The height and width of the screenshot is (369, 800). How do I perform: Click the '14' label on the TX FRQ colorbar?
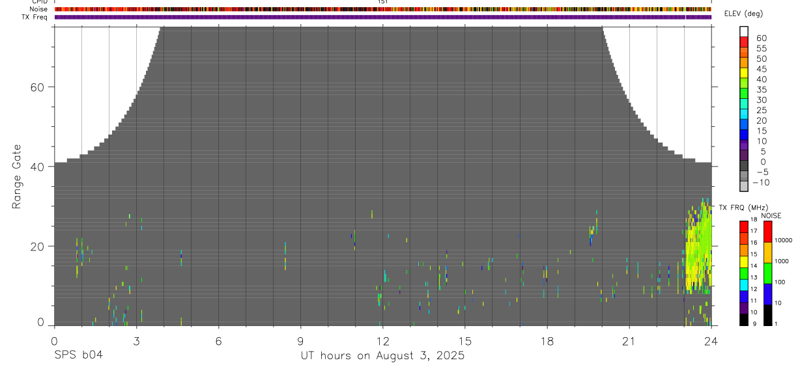[755, 266]
